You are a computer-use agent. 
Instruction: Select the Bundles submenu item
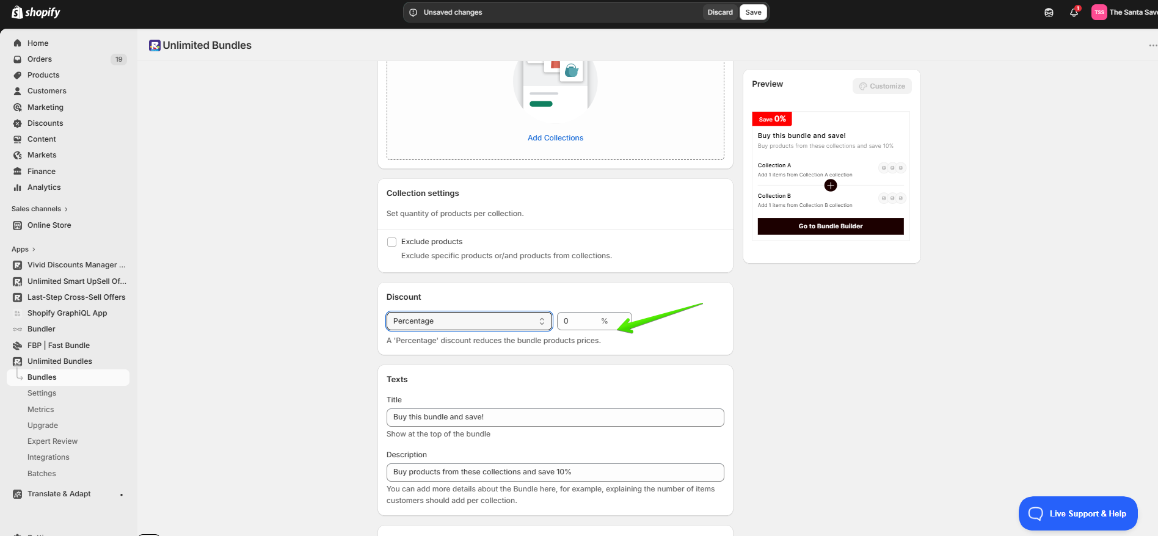(68, 377)
